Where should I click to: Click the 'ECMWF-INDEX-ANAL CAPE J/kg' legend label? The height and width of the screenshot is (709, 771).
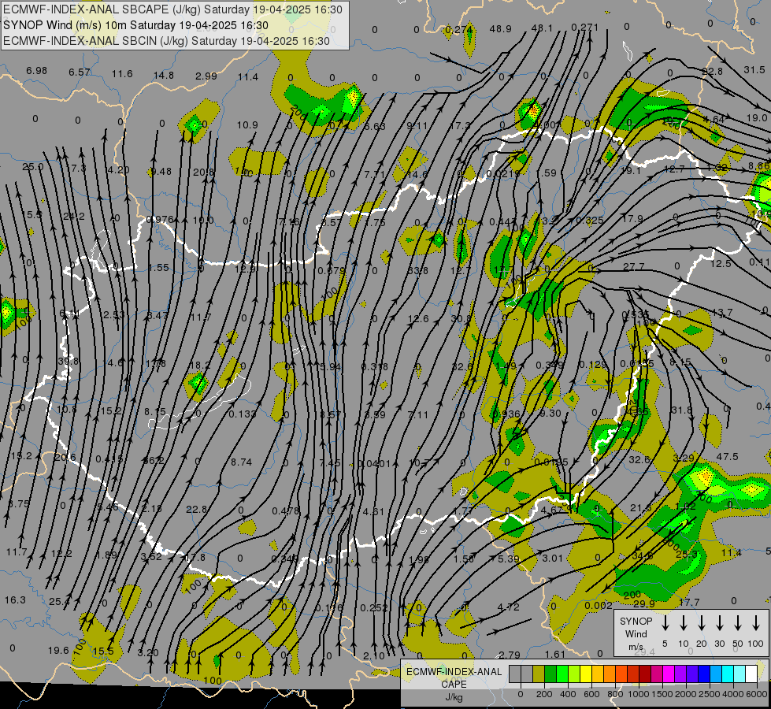(454, 684)
